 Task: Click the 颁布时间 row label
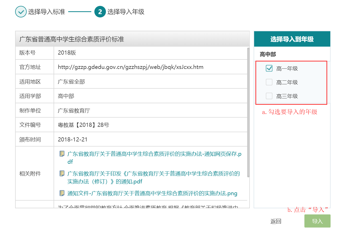[30, 140]
